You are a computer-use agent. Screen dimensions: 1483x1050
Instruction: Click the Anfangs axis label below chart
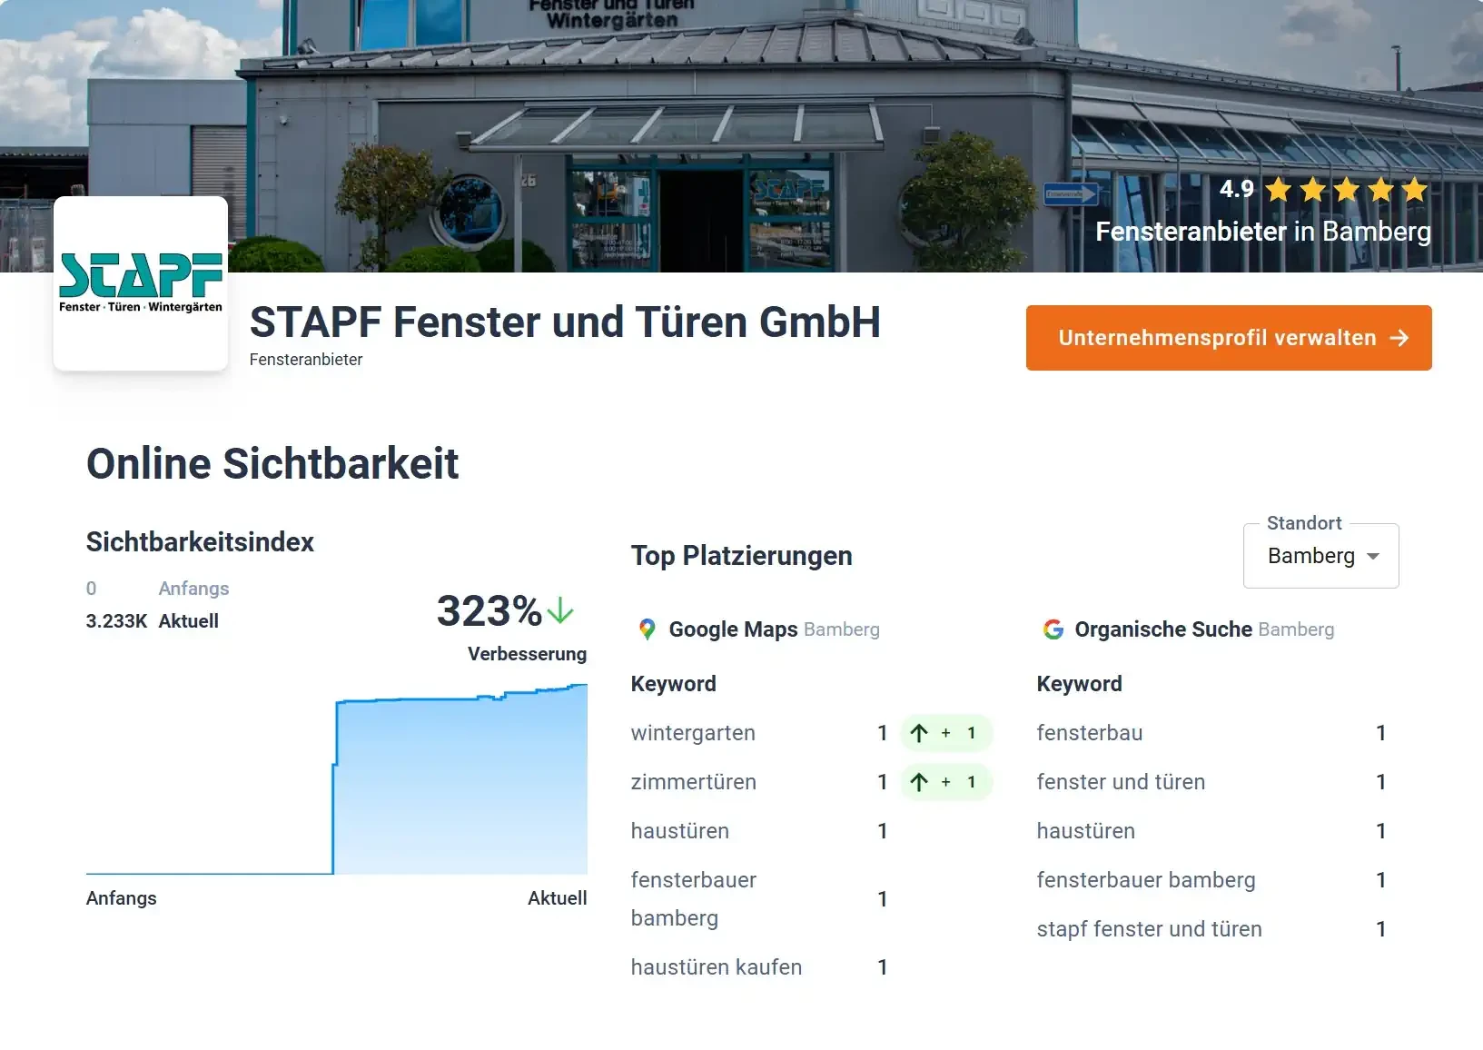(122, 898)
